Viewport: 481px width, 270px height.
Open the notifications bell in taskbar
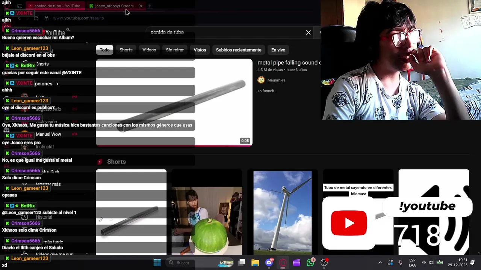click(x=472, y=262)
